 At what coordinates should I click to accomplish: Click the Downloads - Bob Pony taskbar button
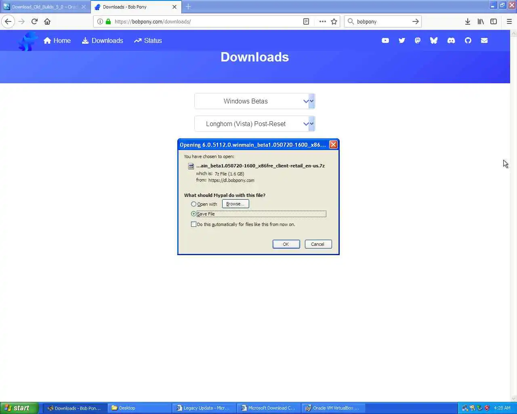[75, 408]
